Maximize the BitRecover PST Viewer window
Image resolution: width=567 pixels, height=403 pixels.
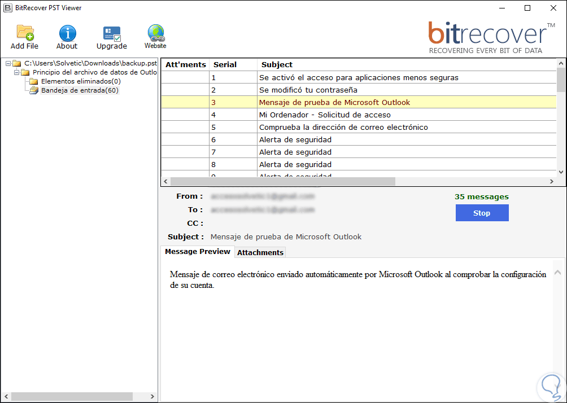527,8
